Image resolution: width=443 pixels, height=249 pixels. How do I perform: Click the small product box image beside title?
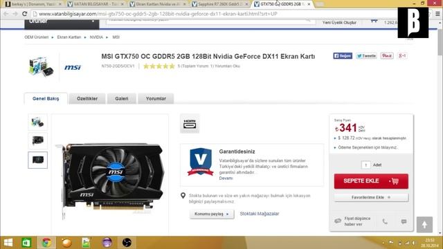(42, 66)
